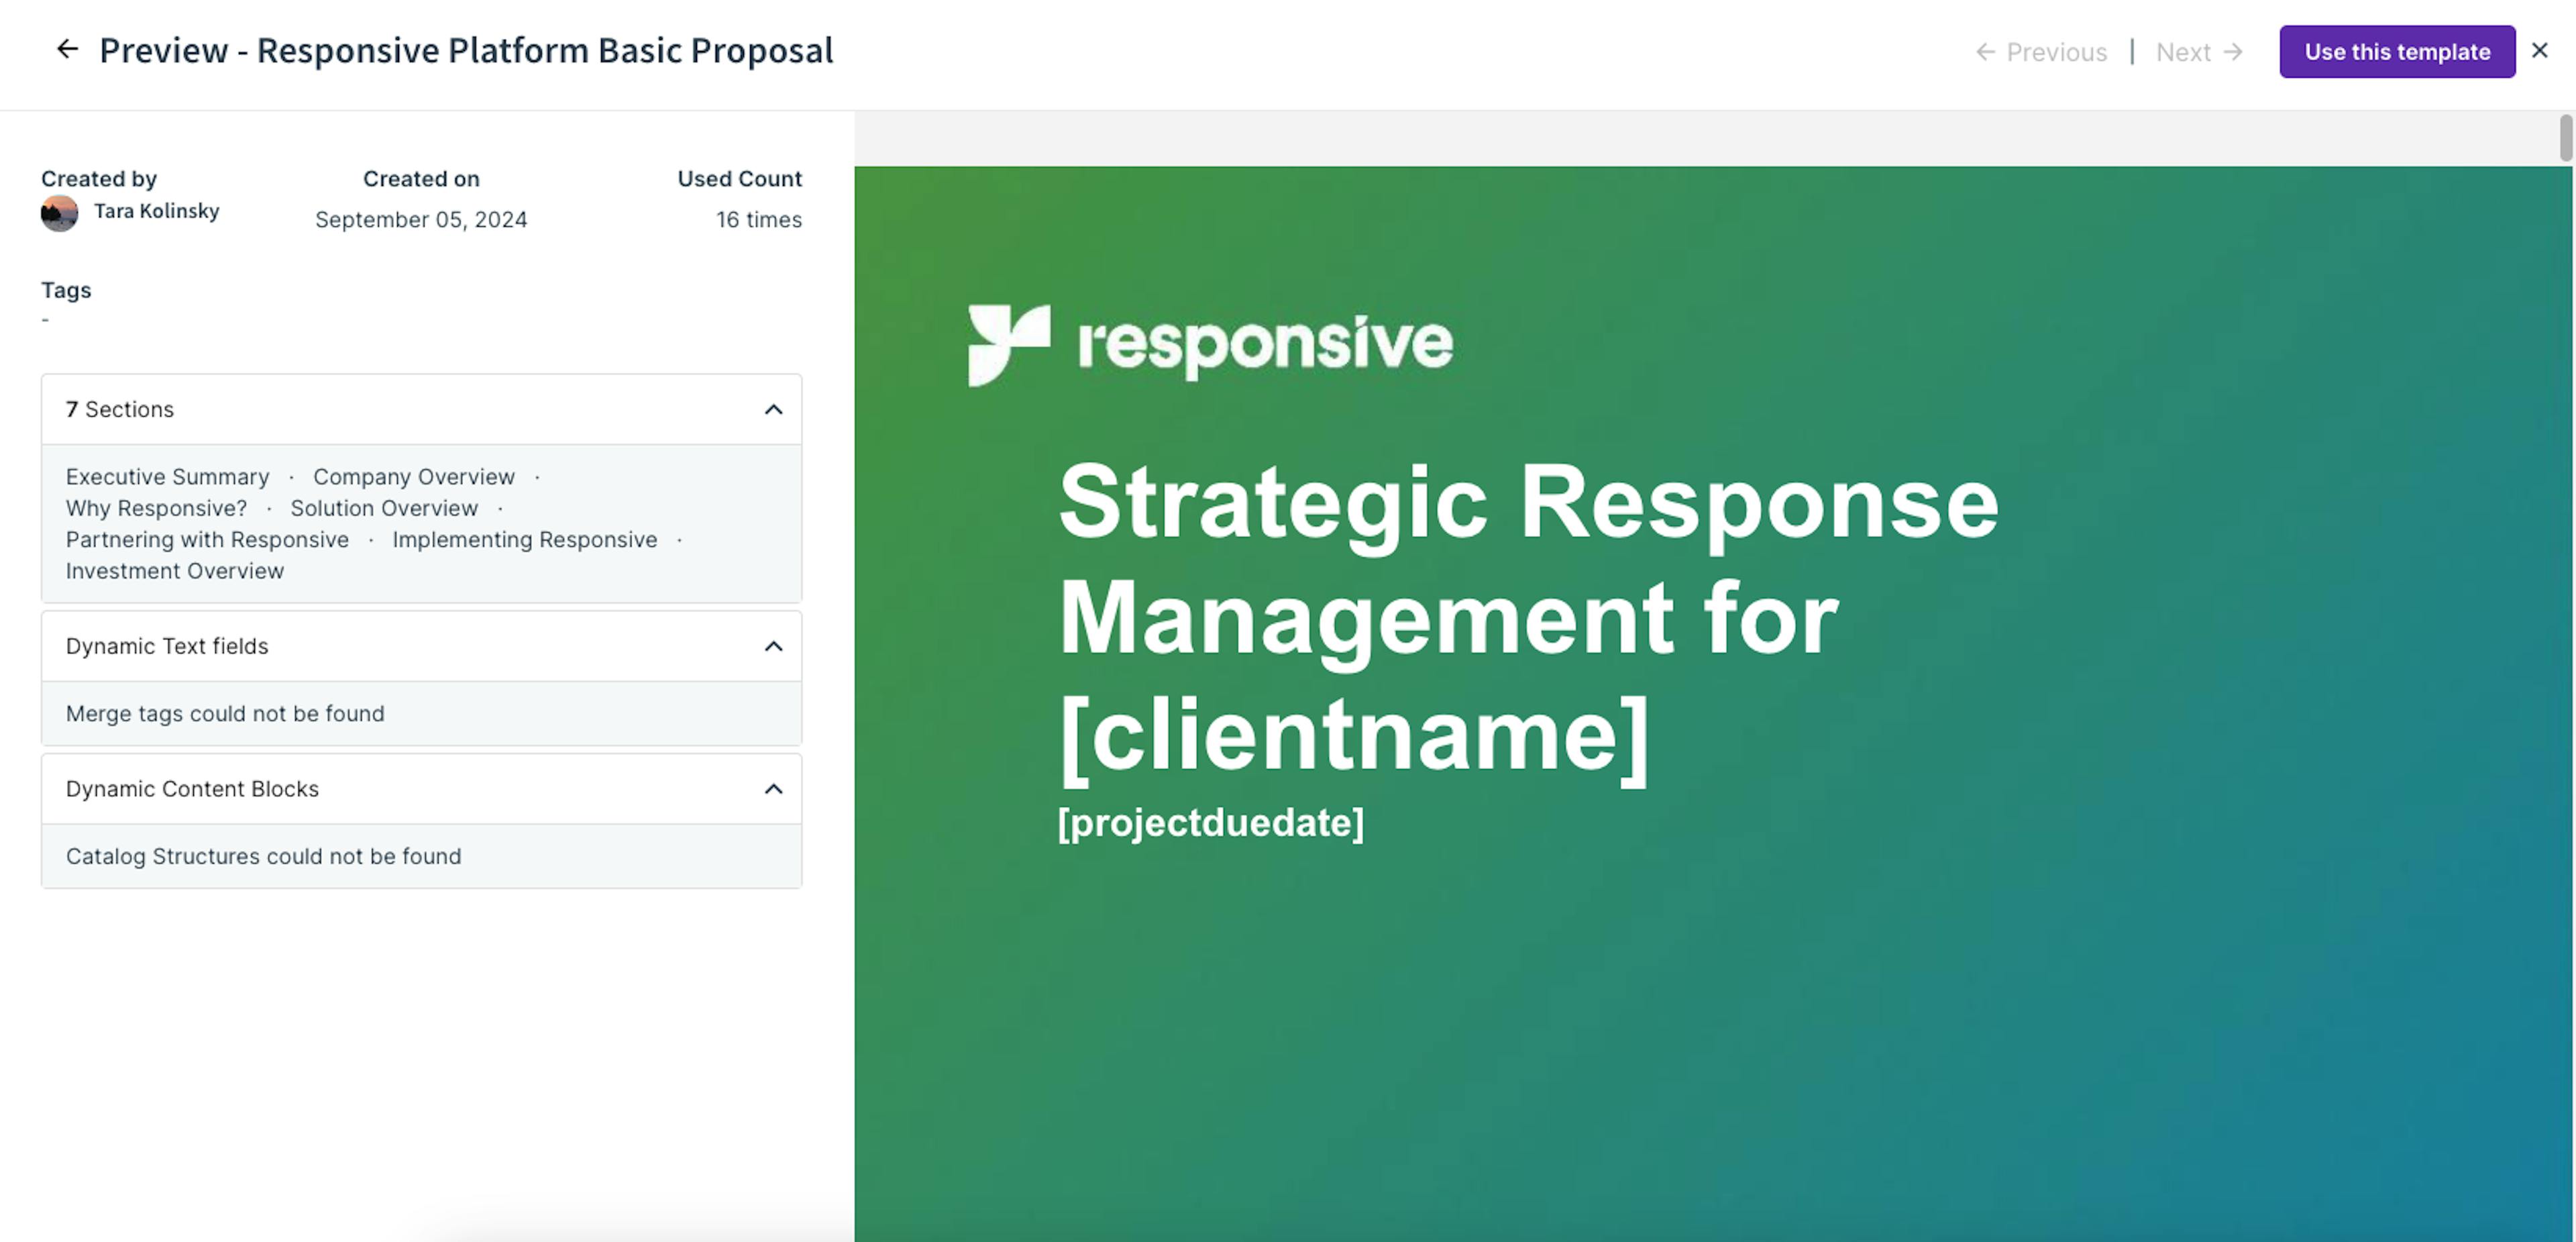Image resolution: width=2576 pixels, height=1242 pixels.
Task: Select the Company Overview section
Action: [x=414, y=477]
